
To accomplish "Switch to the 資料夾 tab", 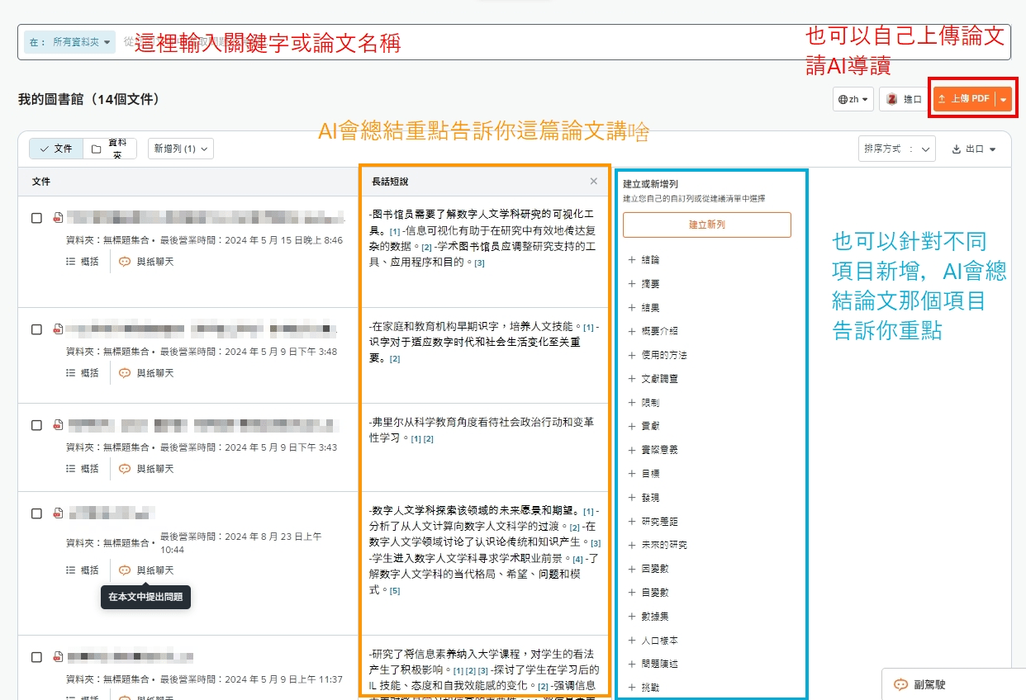I will pyautogui.click(x=110, y=149).
